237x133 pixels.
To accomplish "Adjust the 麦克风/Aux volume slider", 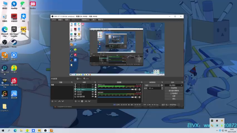I will pos(116,90).
